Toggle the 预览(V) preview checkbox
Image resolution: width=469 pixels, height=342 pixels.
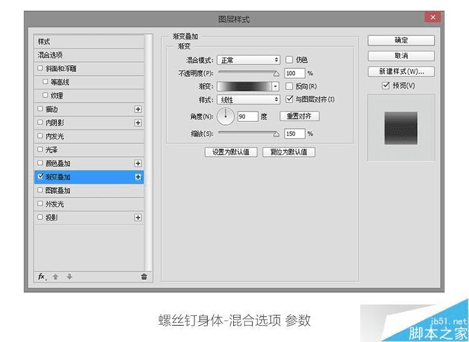pos(386,86)
